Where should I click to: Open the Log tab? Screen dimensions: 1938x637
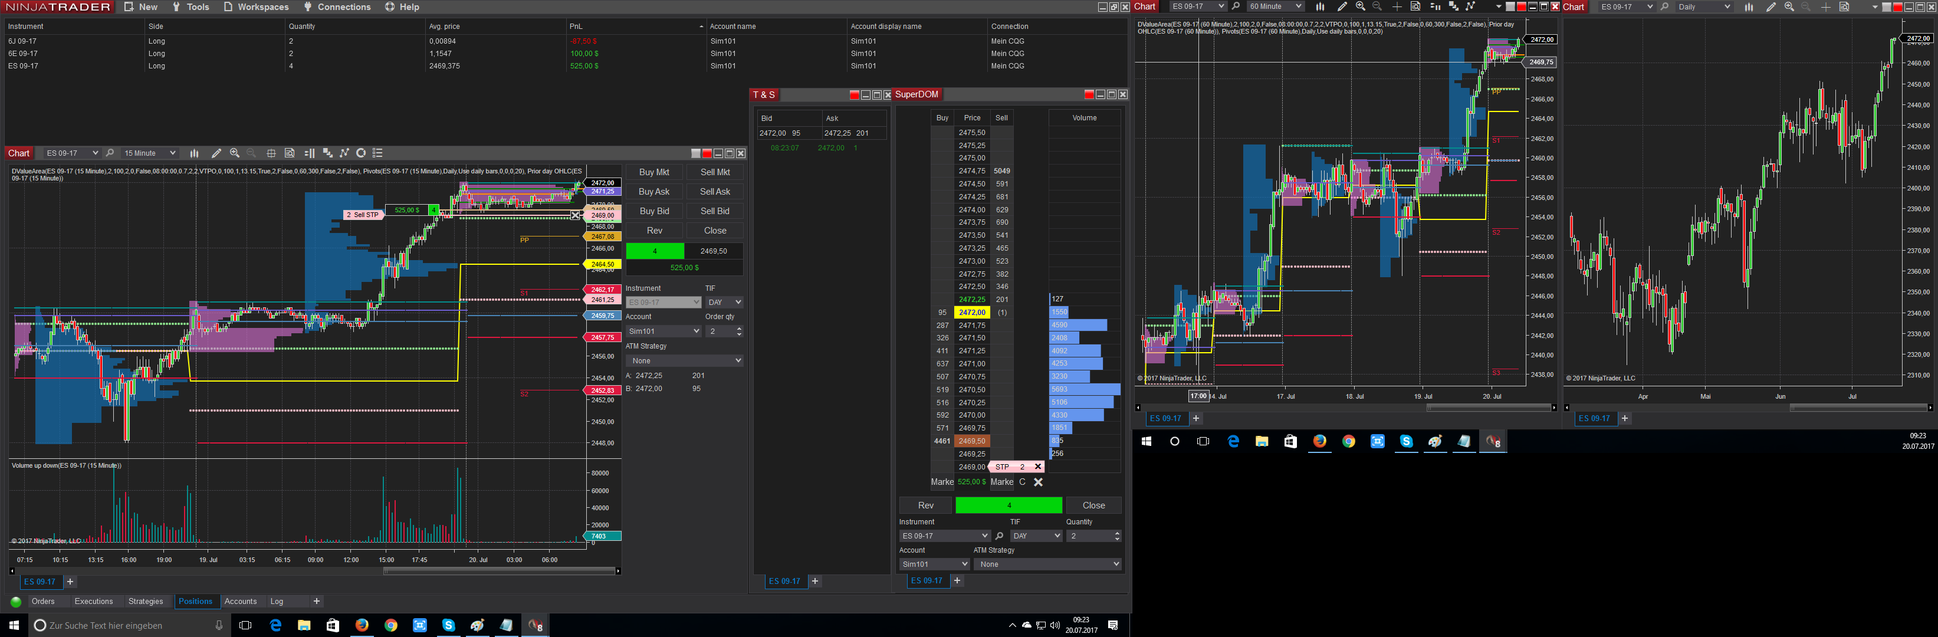point(277,602)
